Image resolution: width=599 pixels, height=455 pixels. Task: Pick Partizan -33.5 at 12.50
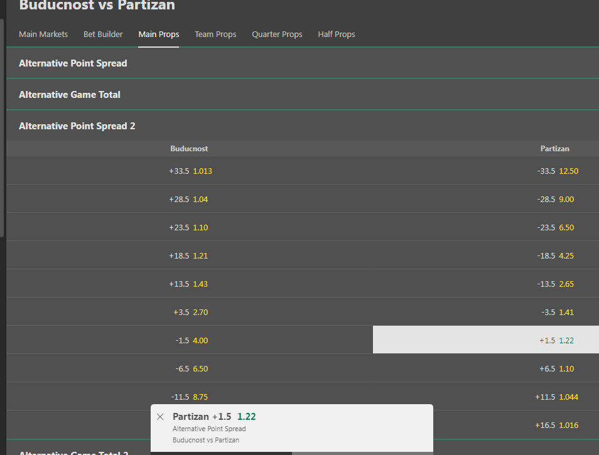click(x=556, y=171)
